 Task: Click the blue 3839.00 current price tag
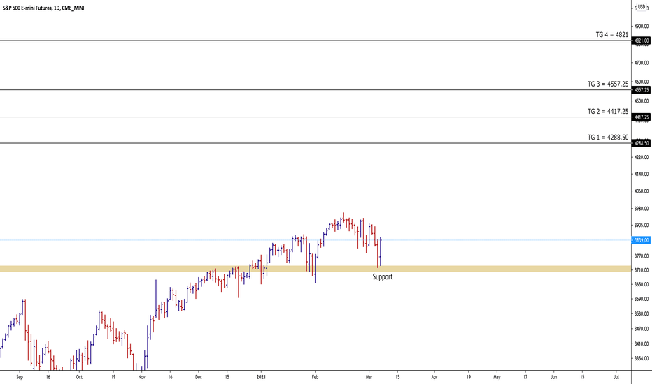pyautogui.click(x=642, y=240)
